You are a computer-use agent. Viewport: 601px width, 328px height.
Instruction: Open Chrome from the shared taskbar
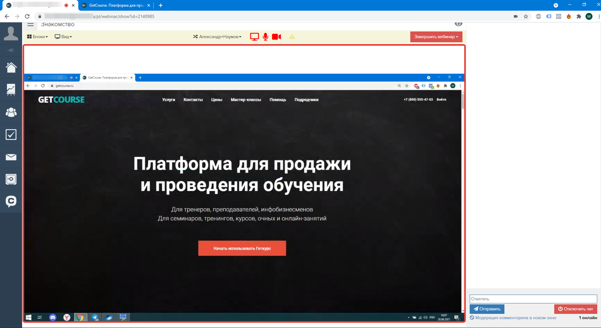coord(80,317)
